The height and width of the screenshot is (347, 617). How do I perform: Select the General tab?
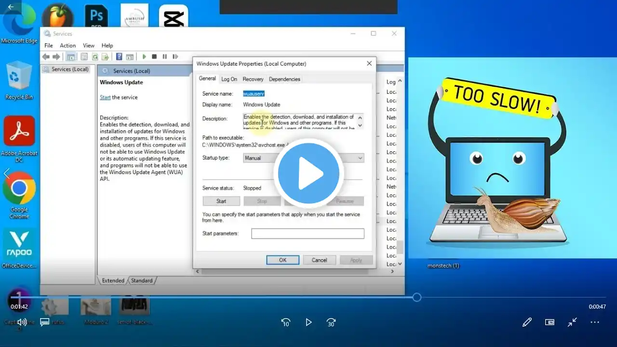[x=207, y=79]
